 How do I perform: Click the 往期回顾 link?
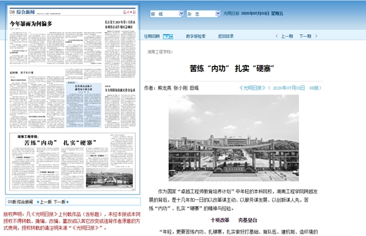click(152, 36)
